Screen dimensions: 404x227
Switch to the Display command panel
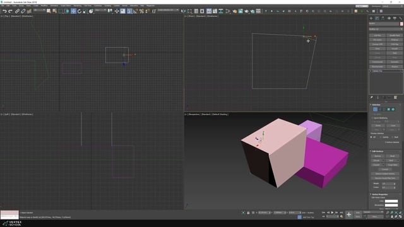pyautogui.click(x=395, y=18)
